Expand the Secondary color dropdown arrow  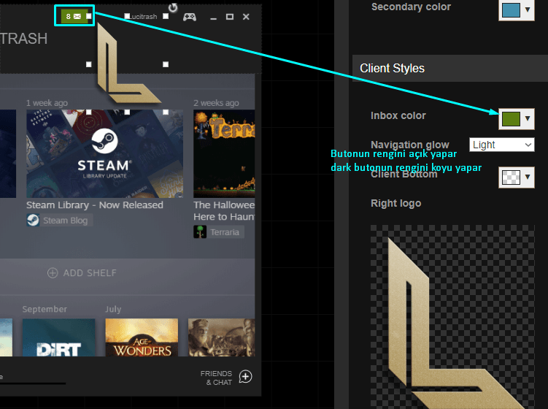[x=528, y=9]
